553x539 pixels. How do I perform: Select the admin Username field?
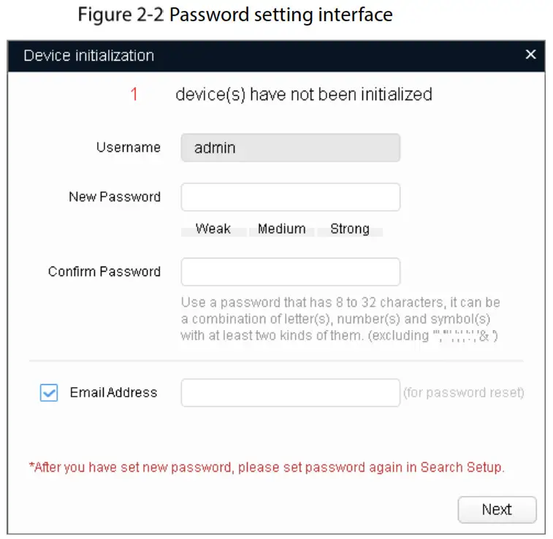(x=290, y=148)
